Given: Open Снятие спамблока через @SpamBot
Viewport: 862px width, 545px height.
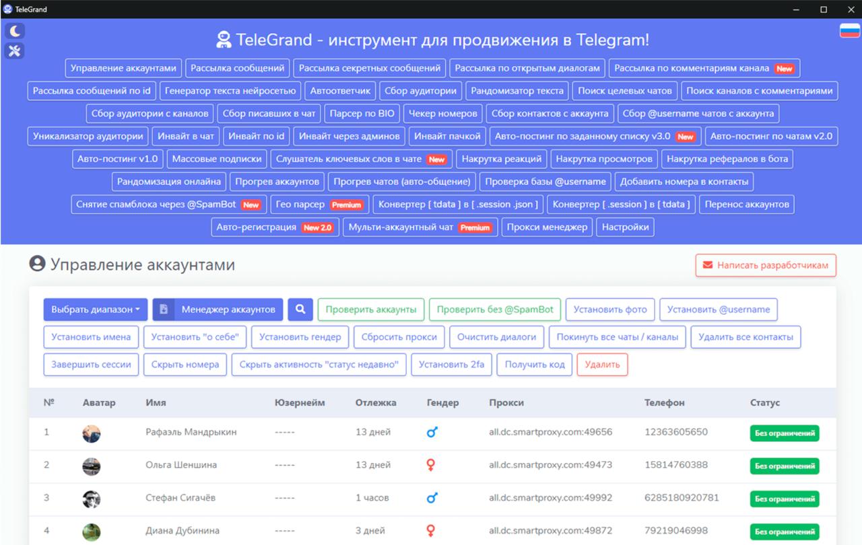Looking at the screenshot, I should (168, 205).
